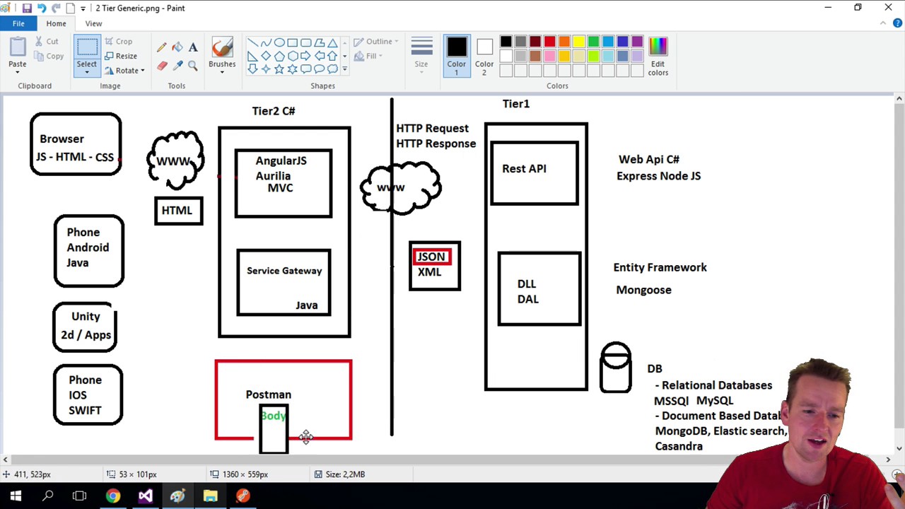Select the Pencil tool
905x509 pixels.
162,47
